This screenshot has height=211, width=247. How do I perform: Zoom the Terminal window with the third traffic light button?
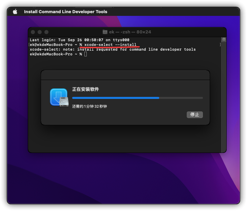click(x=46, y=32)
